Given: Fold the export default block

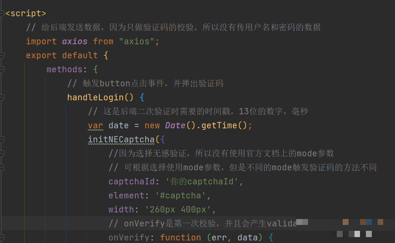Looking at the screenshot, I should tap(2, 56).
